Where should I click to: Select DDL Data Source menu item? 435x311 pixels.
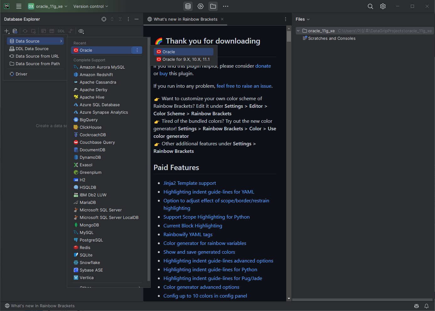pos(35,49)
